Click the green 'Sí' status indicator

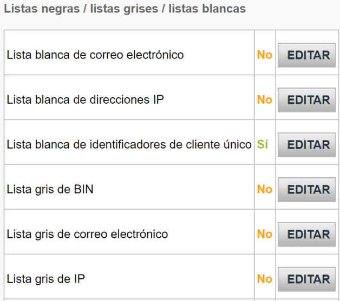(x=263, y=145)
